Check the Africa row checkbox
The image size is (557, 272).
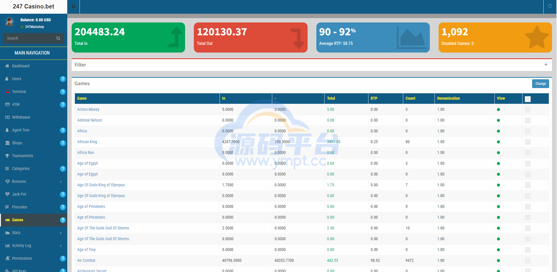coord(528,131)
